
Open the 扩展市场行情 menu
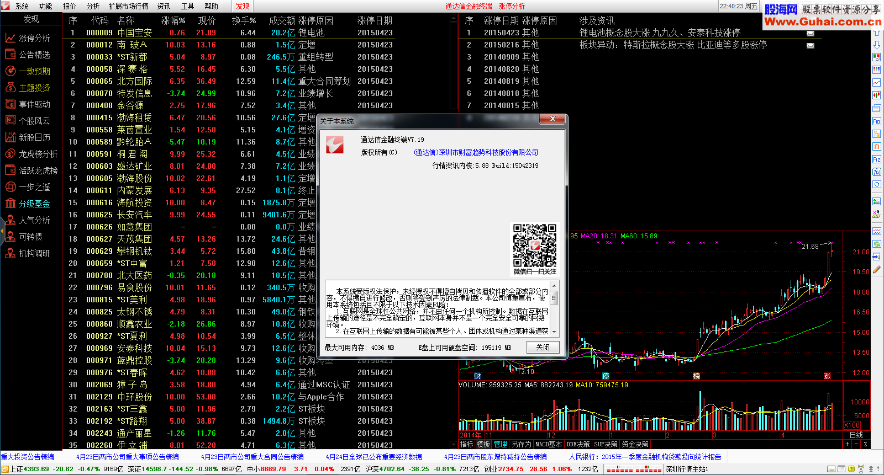128,6
